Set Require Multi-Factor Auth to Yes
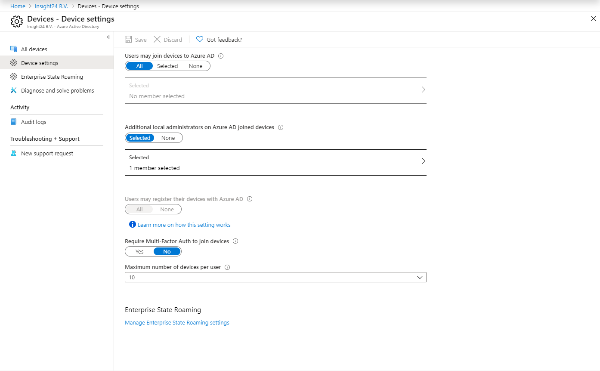Viewport: 600px width, 371px height. pos(139,251)
